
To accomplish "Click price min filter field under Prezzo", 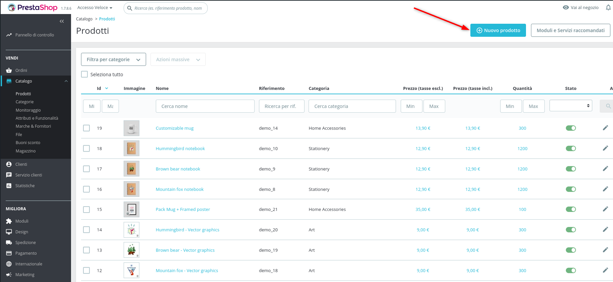I will click(411, 106).
